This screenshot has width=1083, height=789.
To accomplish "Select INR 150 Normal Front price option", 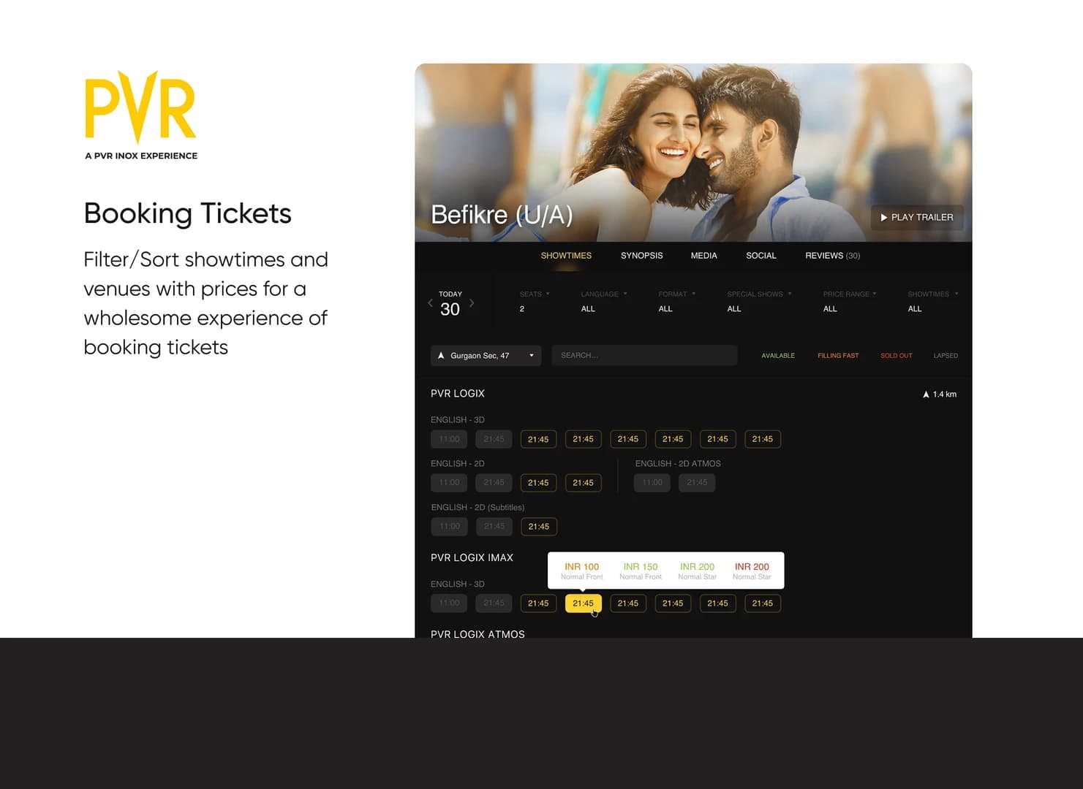I will (640, 571).
